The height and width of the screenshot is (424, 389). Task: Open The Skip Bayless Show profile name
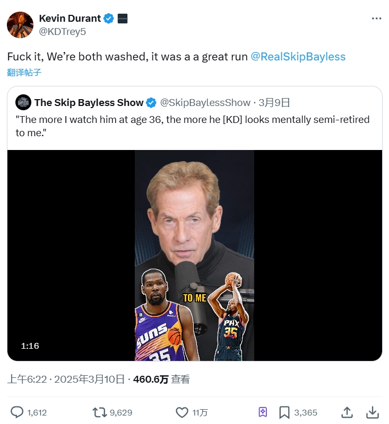tap(89, 102)
